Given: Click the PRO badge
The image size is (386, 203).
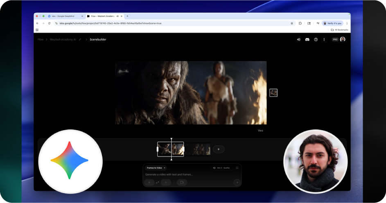Looking at the screenshot, I should (335, 39).
